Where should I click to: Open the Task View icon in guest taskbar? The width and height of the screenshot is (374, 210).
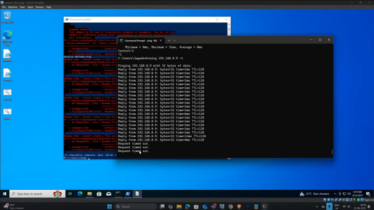tap(70, 194)
